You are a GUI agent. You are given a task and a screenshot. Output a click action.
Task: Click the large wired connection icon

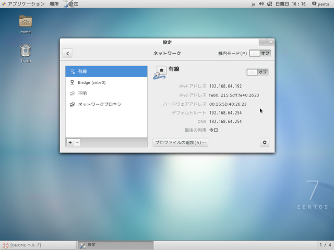click(160, 73)
